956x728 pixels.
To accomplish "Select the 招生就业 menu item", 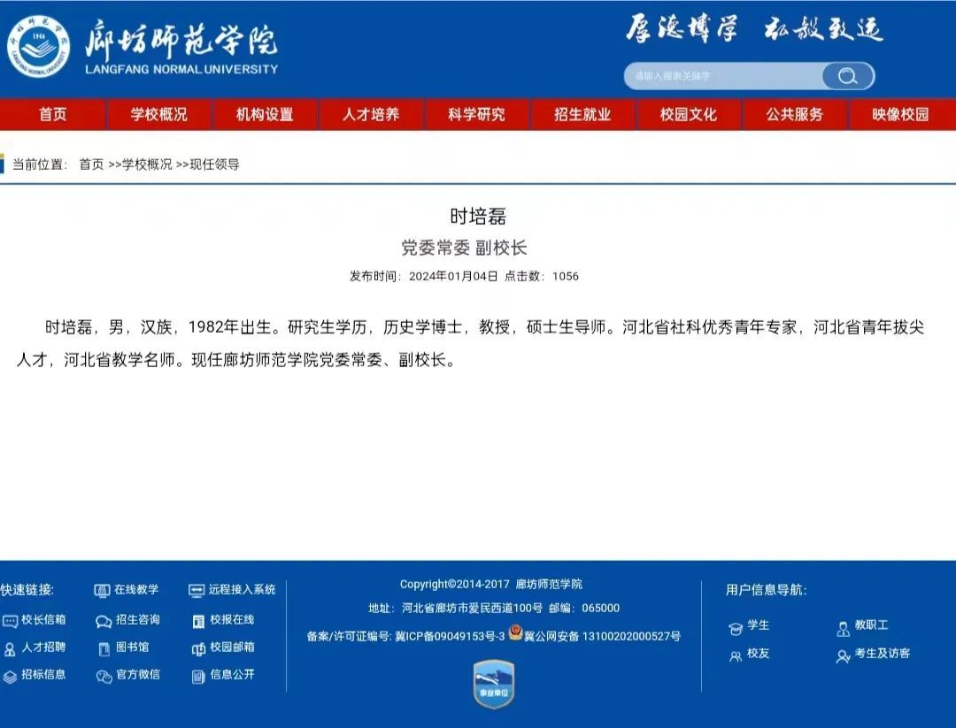I will point(582,114).
